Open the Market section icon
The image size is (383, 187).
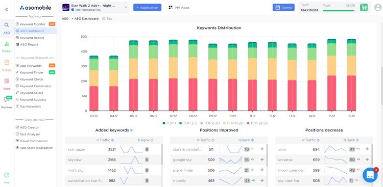coord(7,44)
